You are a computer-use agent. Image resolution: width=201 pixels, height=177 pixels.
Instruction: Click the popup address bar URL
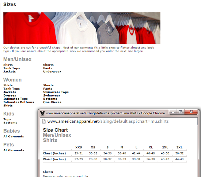pos(108,121)
